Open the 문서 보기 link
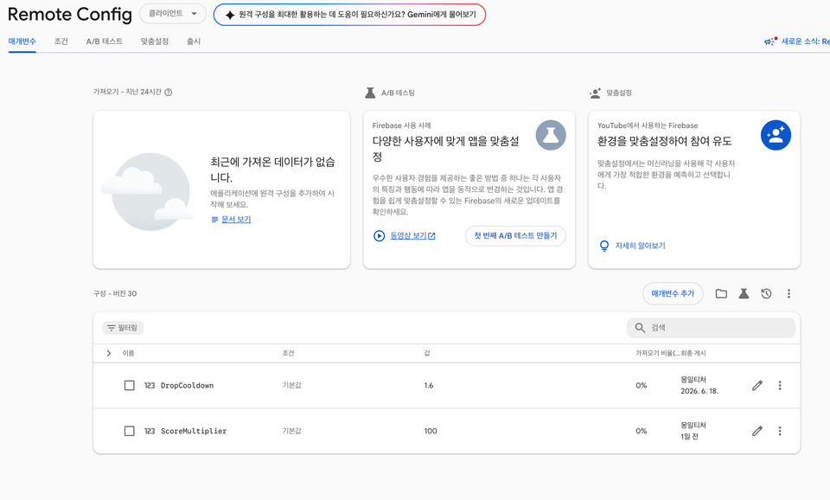 [x=236, y=219]
